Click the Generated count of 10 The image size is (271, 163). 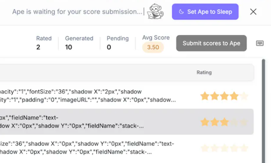click(x=69, y=47)
